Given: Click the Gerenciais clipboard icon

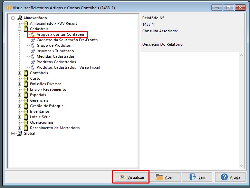Looking at the screenshot, I should (26, 100).
